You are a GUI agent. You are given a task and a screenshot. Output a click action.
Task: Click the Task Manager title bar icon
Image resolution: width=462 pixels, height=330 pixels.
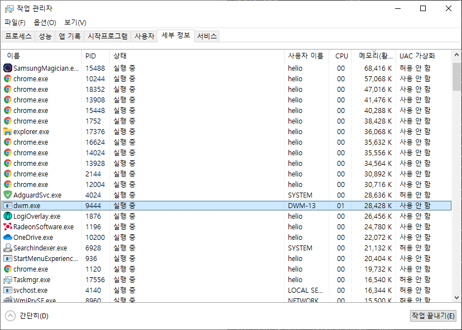tap(9, 9)
